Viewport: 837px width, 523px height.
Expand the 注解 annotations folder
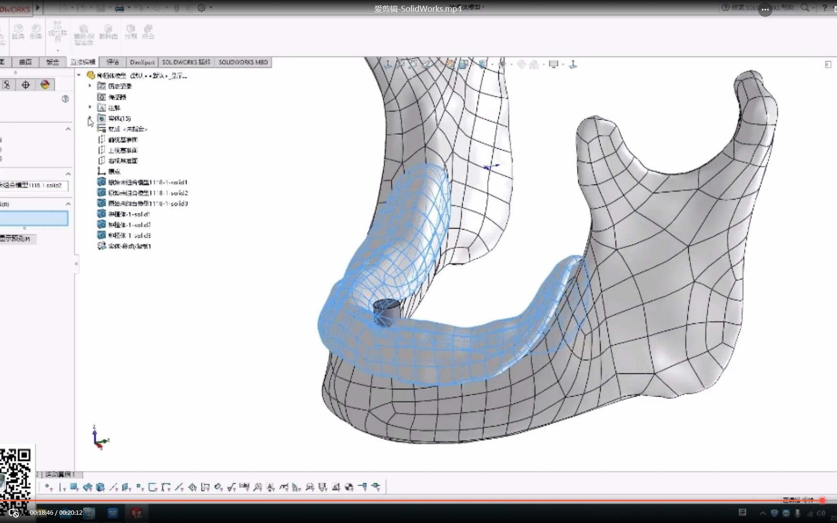click(x=90, y=107)
